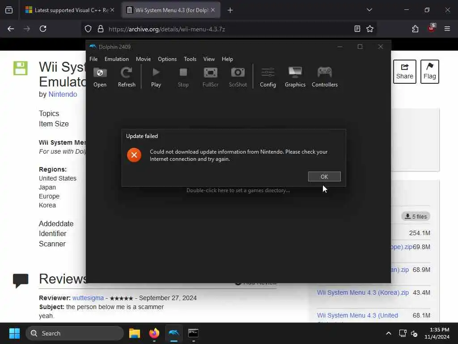
Task: Open the terminal from the taskbar
Action: [x=193, y=333]
